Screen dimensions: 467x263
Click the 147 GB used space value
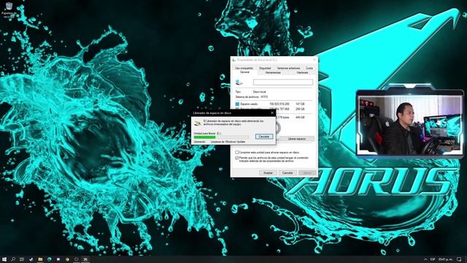click(x=300, y=104)
